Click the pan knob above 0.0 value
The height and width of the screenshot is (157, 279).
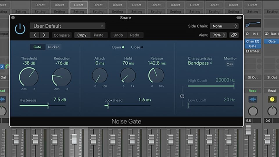click(272, 111)
